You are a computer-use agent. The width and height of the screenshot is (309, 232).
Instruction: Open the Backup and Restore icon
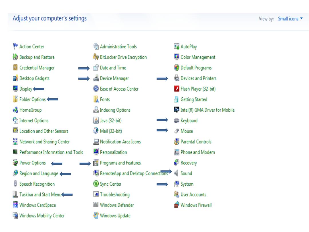(15, 57)
